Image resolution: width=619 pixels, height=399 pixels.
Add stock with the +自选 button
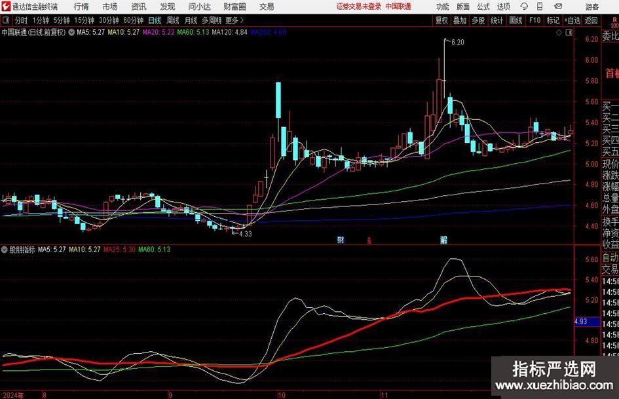point(572,20)
